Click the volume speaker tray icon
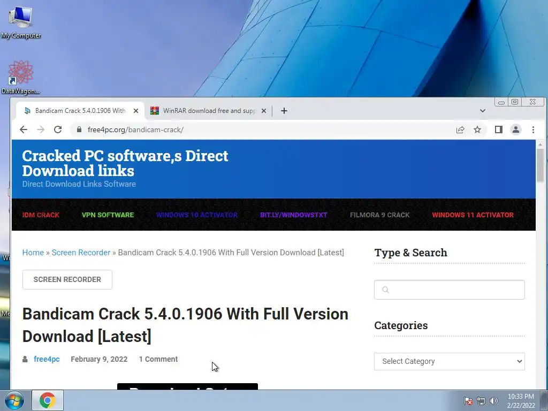 [x=494, y=401]
